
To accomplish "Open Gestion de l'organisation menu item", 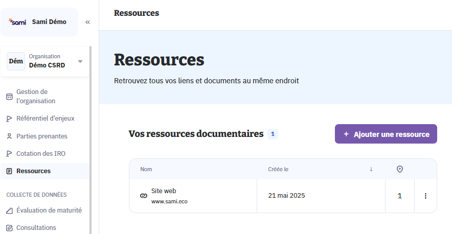I will [36, 97].
